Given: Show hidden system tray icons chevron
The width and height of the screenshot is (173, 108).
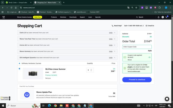Looking at the screenshot, I should (144, 106).
